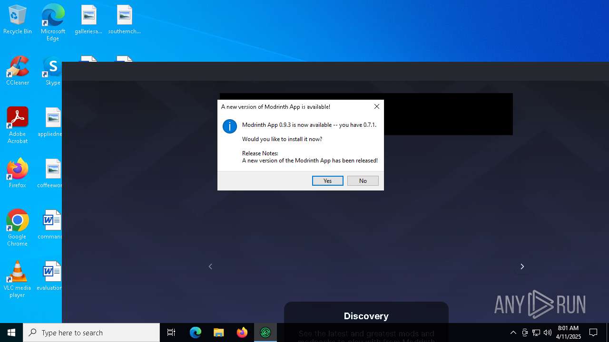Open galleriesa image file on desktop

click(x=88, y=20)
